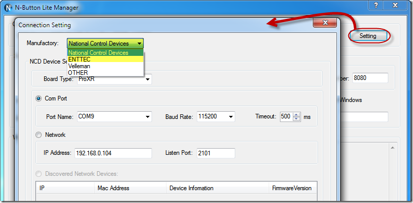413x203 pixels.
Task: Pick Velleman from the dropdown list
Action: click(105, 66)
